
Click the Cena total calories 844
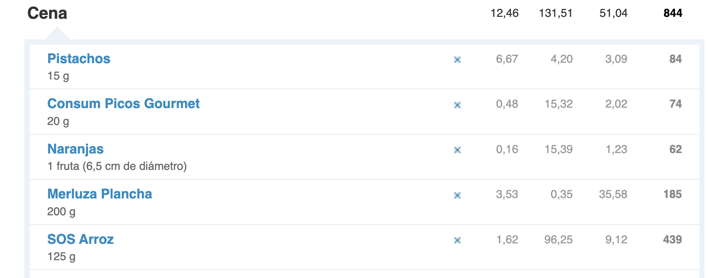pyautogui.click(x=673, y=13)
